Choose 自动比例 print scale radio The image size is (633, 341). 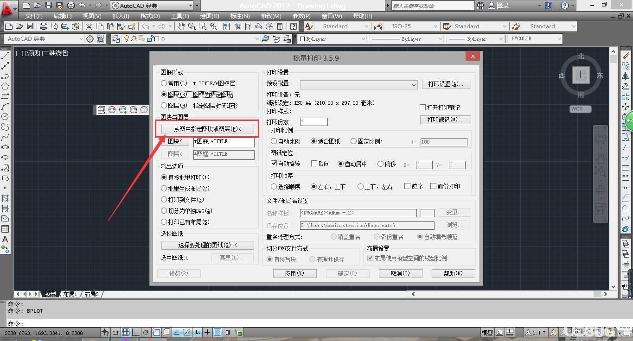(274, 141)
